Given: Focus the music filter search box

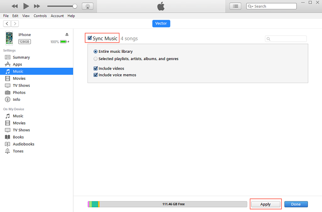Looking at the screenshot, I should click(x=286, y=39).
